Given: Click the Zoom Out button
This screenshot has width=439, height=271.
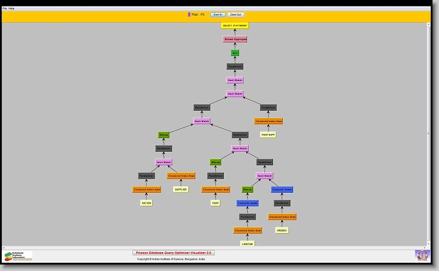Looking at the screenshot, I should [x=235, y=15].
